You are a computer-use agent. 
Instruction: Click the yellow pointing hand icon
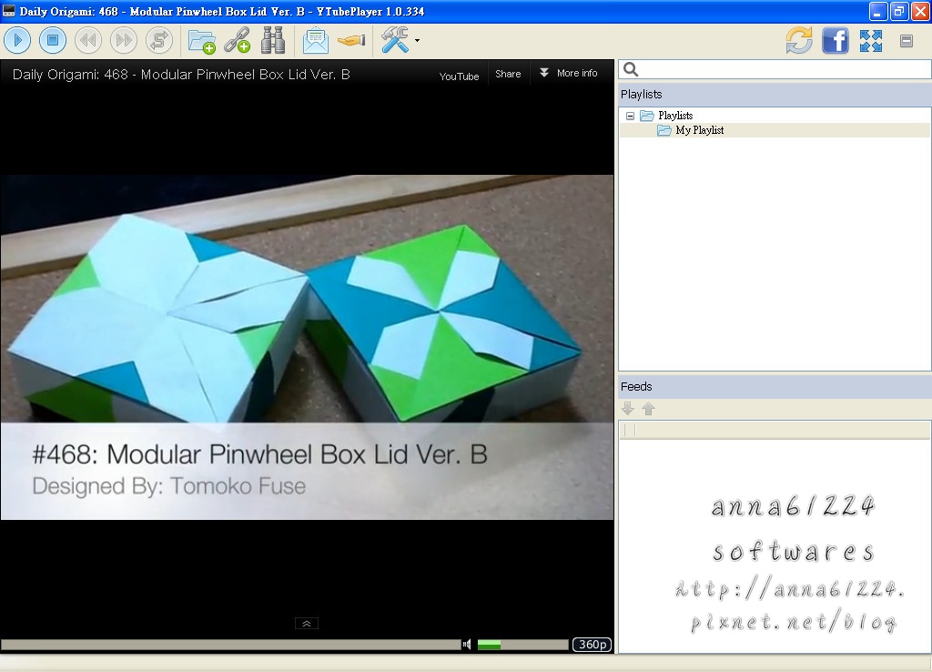point(351,40)
